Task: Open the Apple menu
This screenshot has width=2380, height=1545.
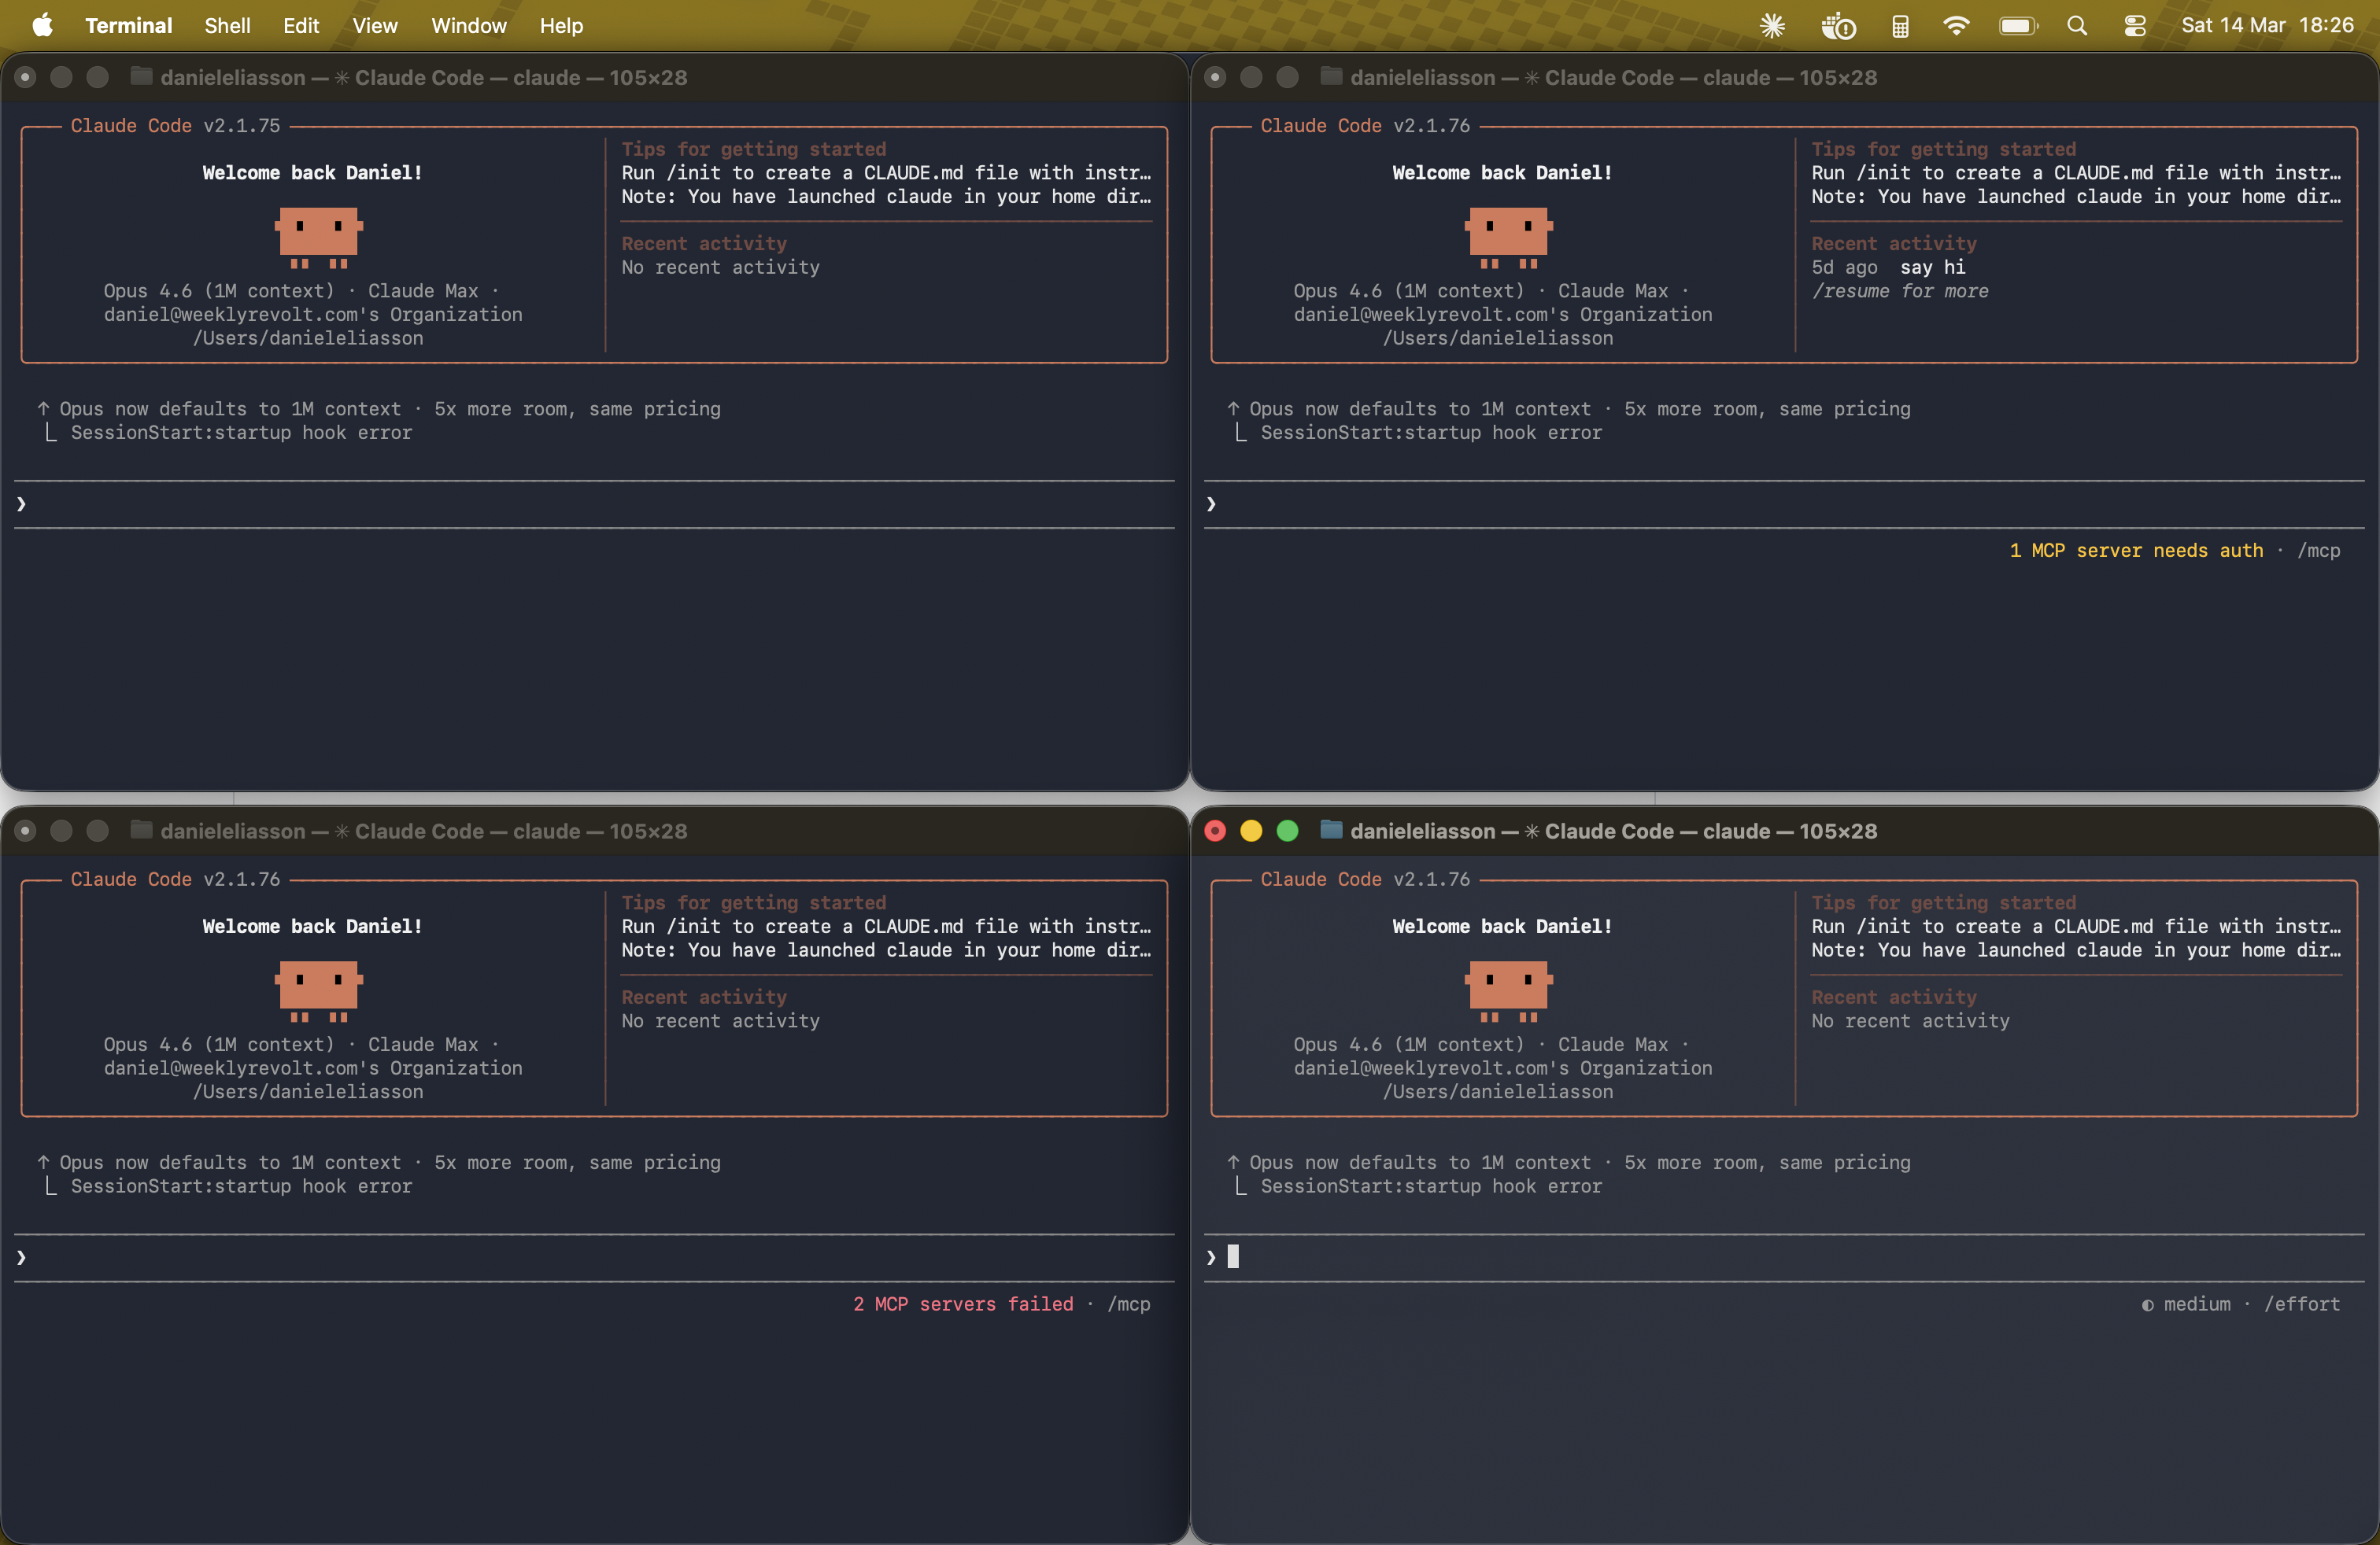Action: click(42, 25)
